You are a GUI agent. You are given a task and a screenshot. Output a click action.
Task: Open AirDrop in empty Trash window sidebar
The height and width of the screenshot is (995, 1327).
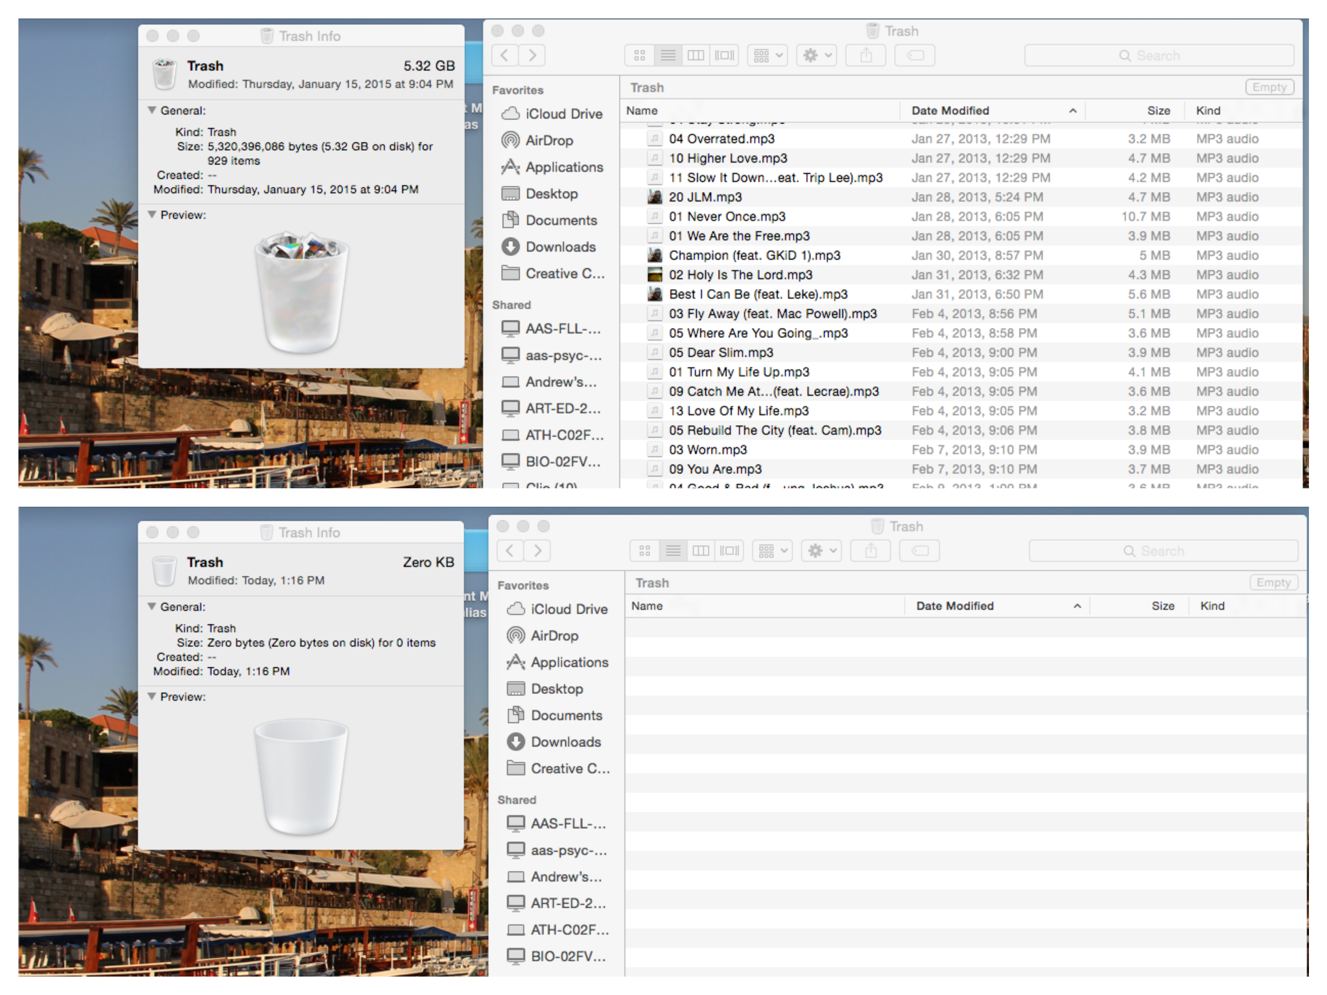543,635
